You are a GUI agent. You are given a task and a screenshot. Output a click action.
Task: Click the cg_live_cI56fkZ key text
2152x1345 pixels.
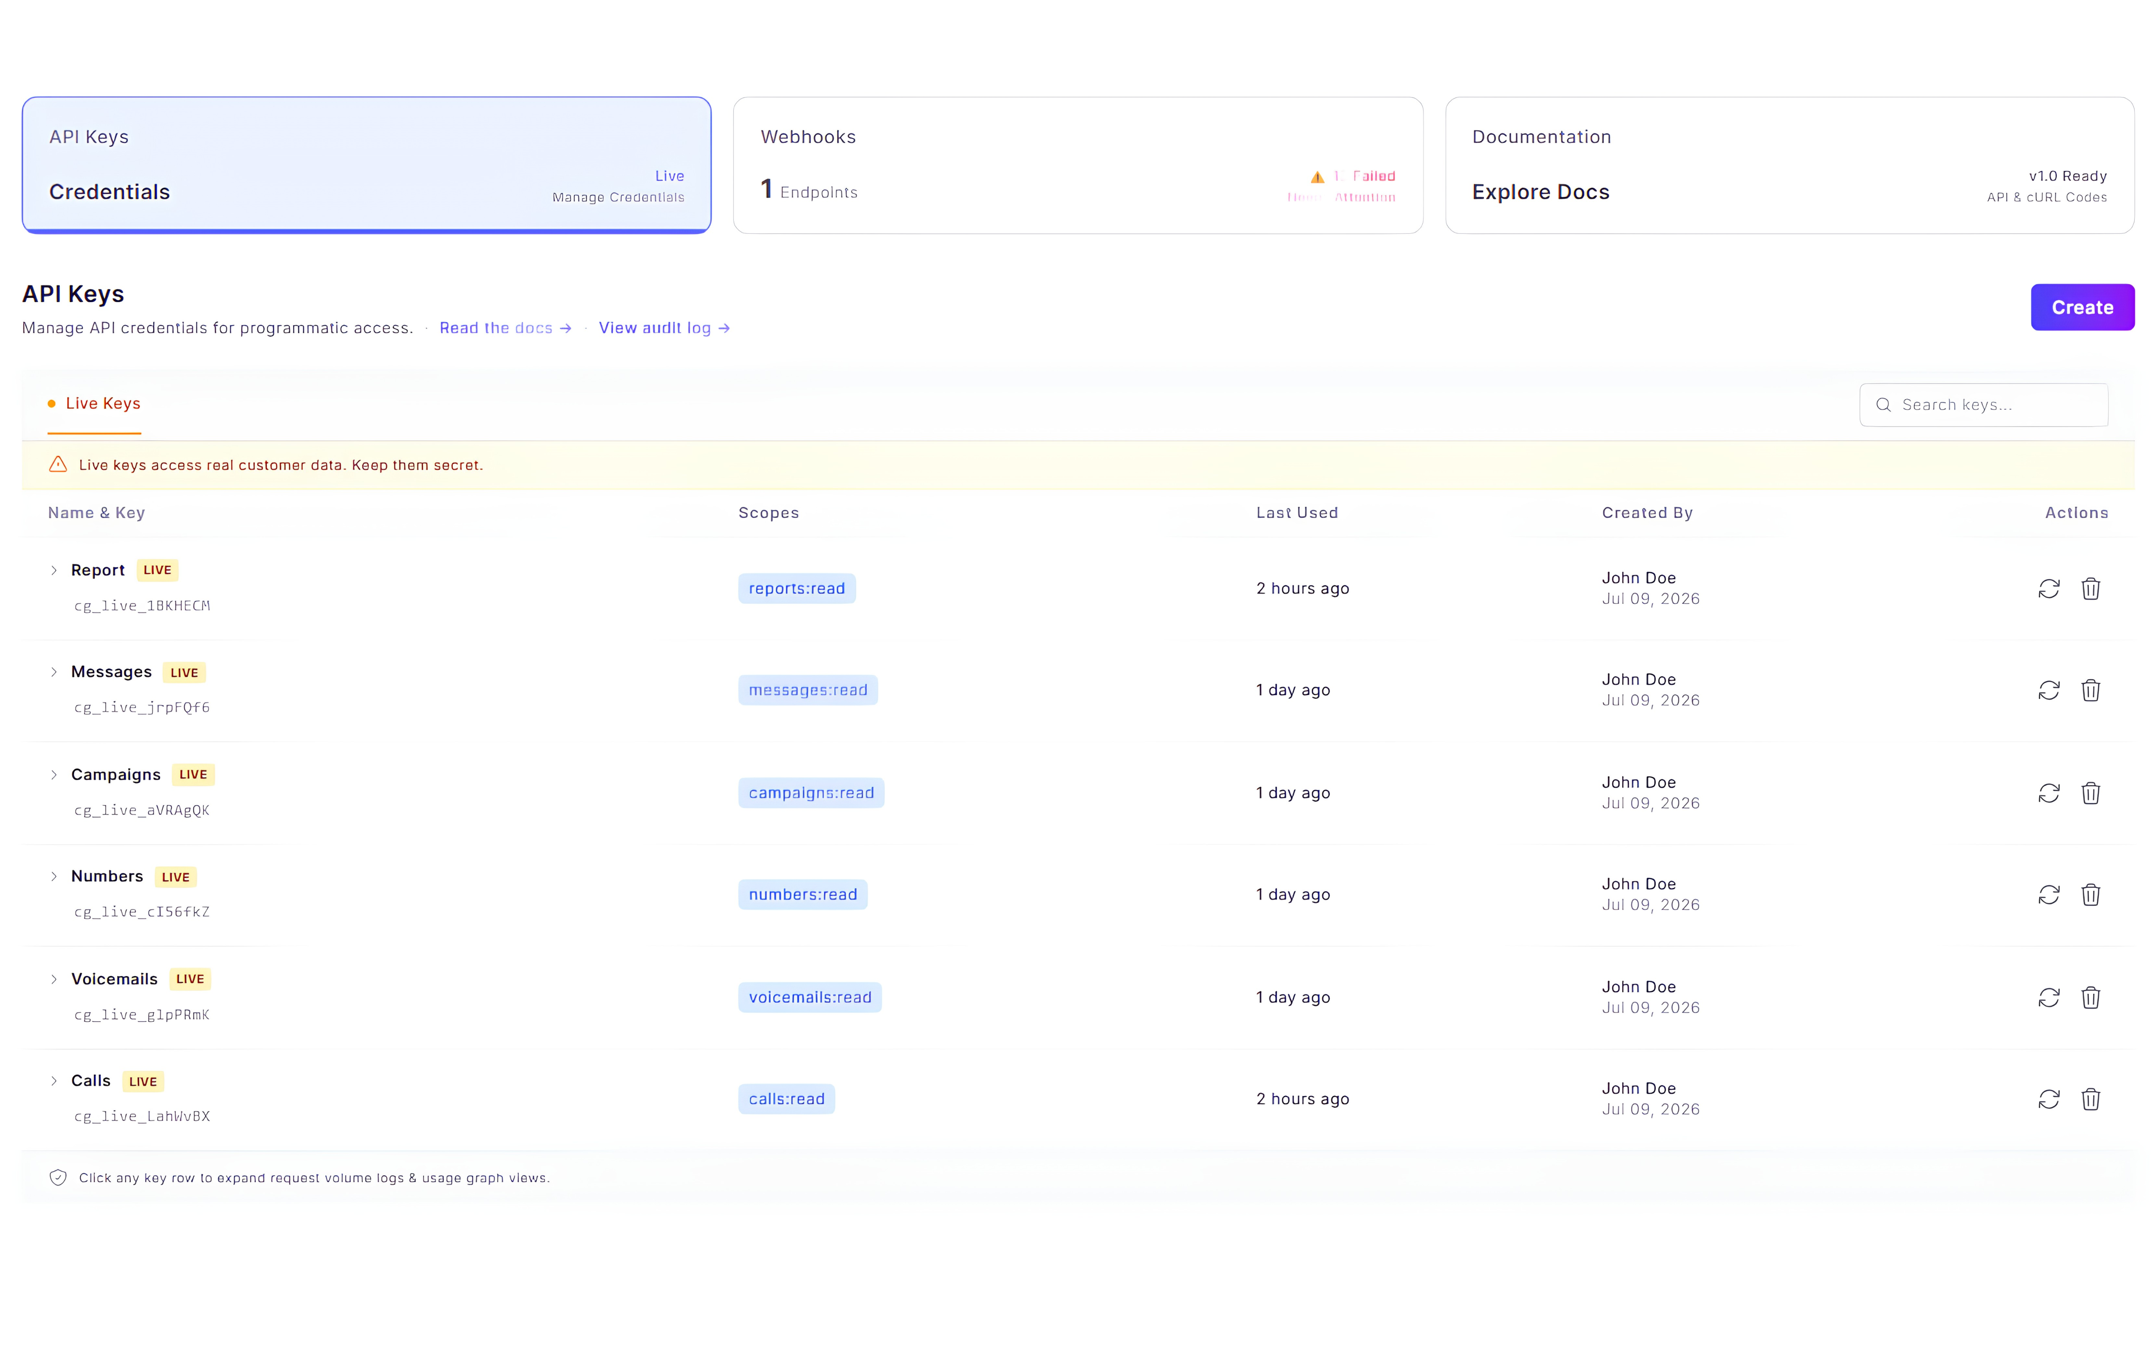[142, 912]
